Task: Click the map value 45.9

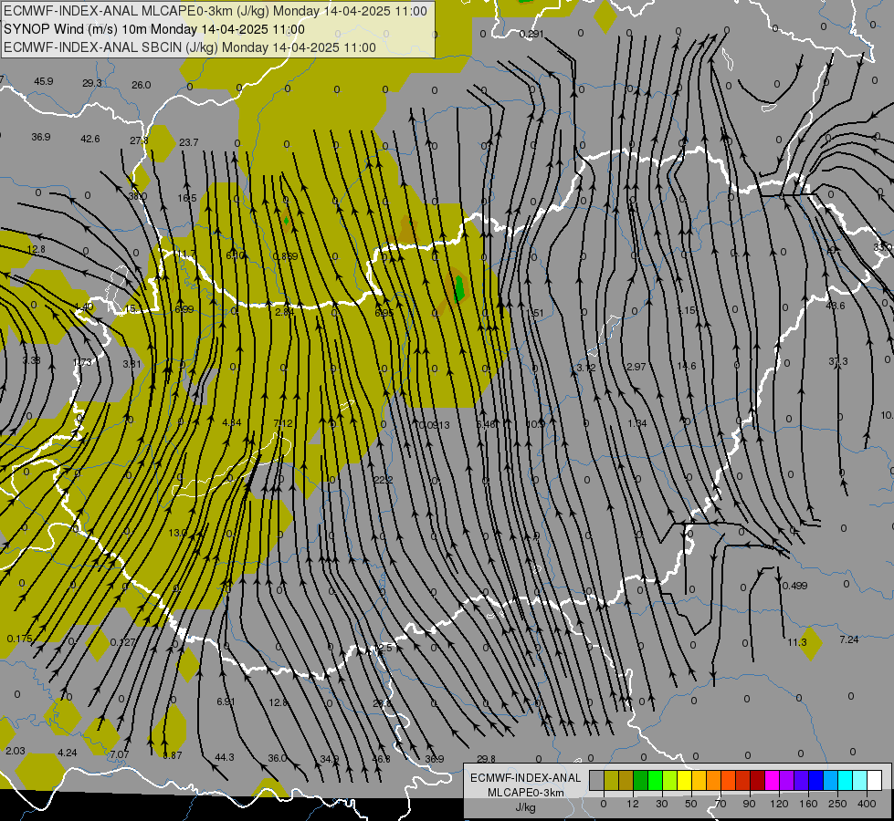Action: click(x=43, y=81)
